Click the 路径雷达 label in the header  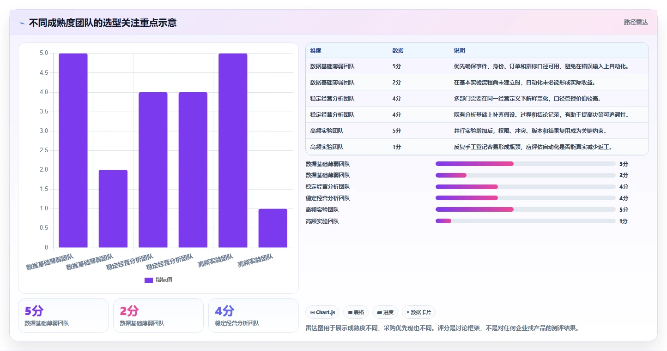636,22
